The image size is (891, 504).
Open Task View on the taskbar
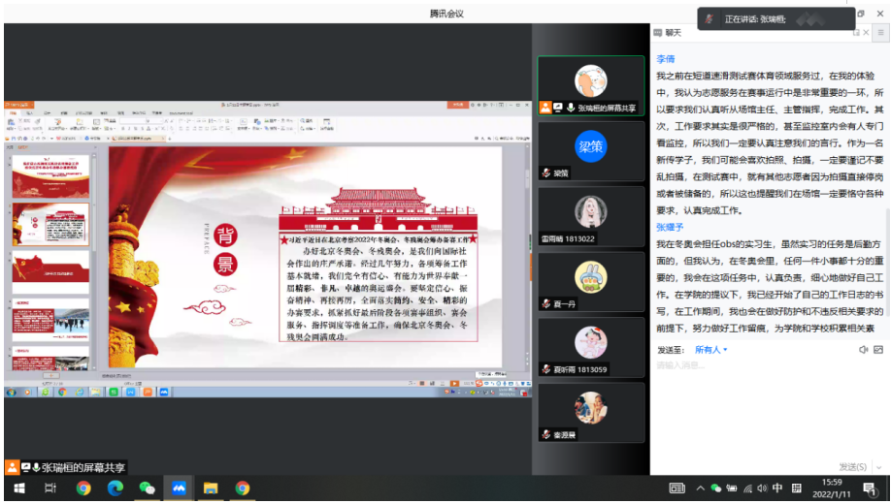(x=50, y=488)
